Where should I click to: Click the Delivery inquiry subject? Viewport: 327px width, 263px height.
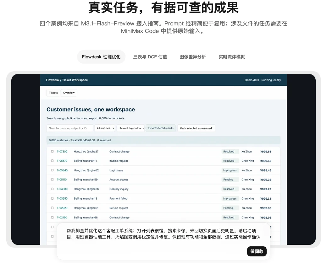click(x=119, y=189)
